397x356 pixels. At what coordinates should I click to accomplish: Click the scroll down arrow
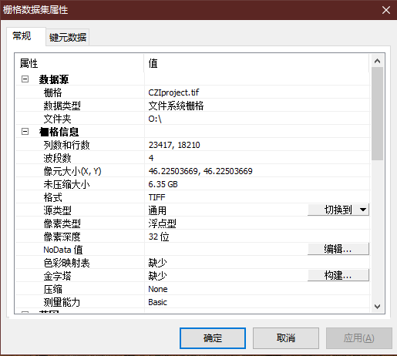point(377,306)
